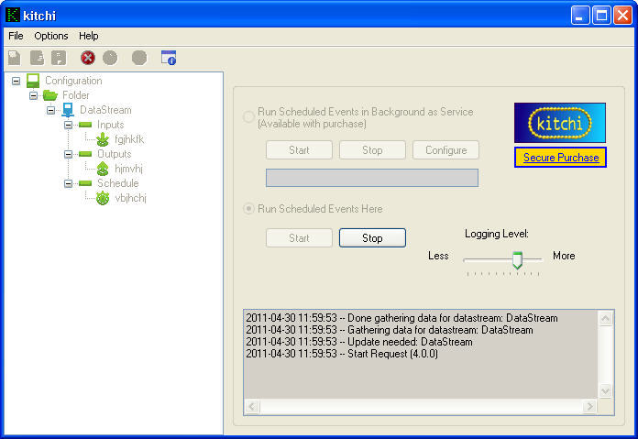Minimize the kitchi window
The width and height of the screenshot is (638, 439).
[x=580, y=16]
